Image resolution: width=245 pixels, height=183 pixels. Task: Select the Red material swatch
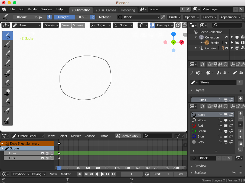(194, 126)
